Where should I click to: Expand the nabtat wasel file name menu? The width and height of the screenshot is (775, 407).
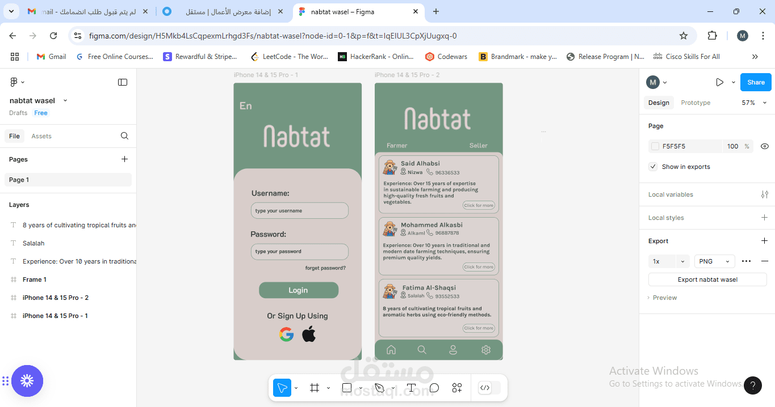click(65, 100)
